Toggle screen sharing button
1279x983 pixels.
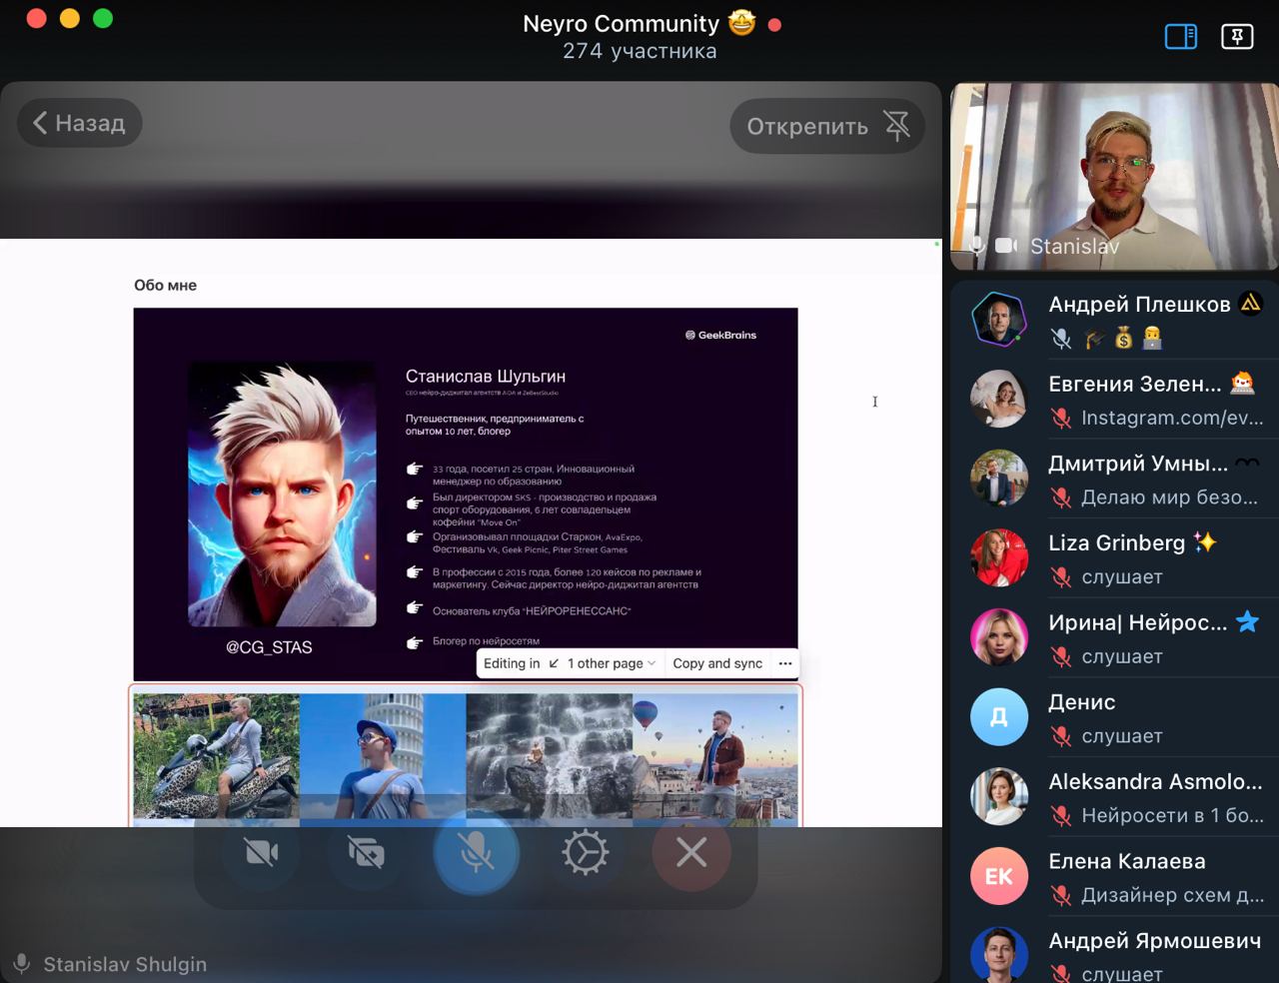pyautogui.click(x=367, y=853)
